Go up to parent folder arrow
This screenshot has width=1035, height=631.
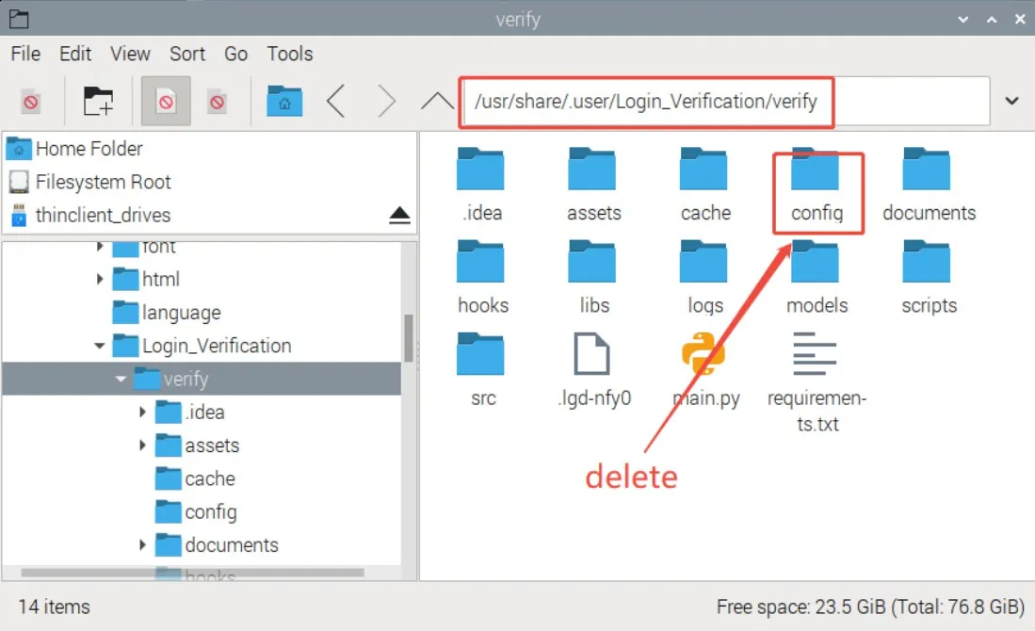click(436, 101)
